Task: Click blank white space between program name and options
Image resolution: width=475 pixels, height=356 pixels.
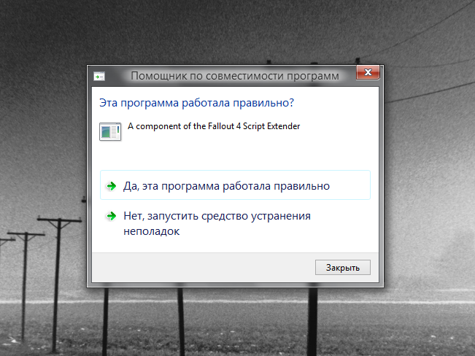Action: 233,155
